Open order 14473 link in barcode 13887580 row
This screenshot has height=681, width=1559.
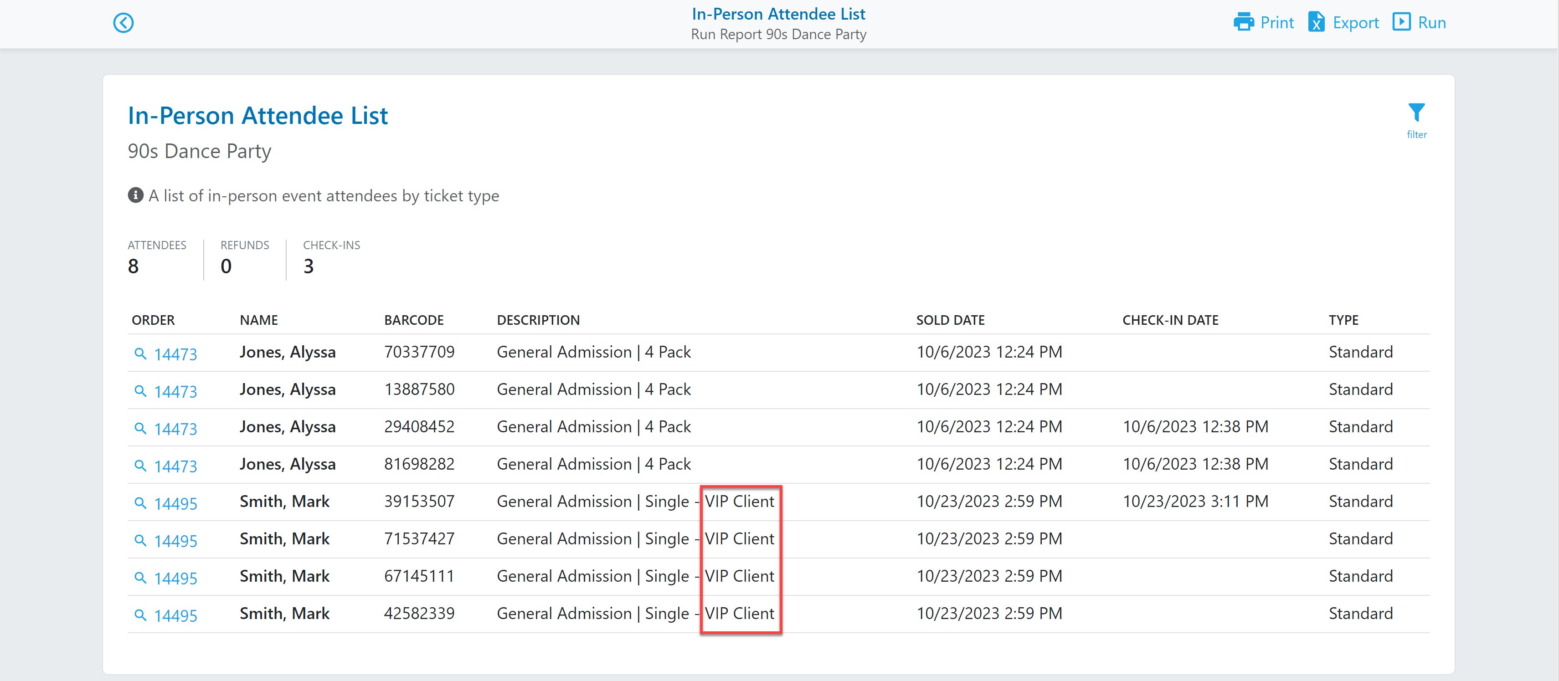click(175, 392)
